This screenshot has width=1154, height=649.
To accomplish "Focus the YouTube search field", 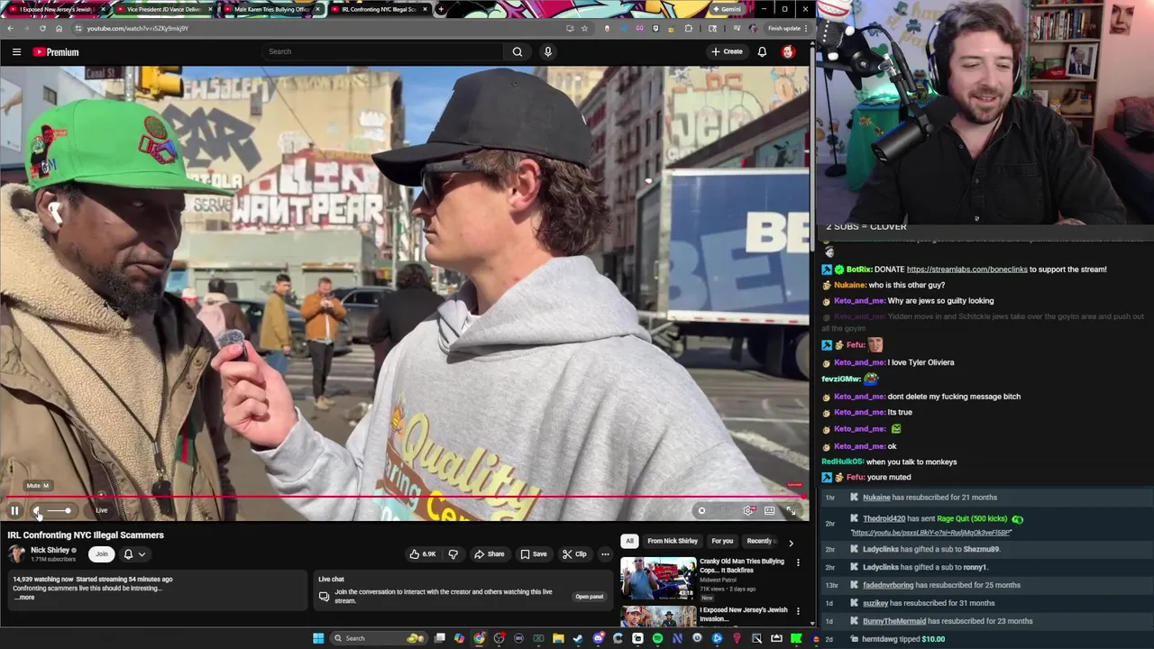I will point(383,51).
